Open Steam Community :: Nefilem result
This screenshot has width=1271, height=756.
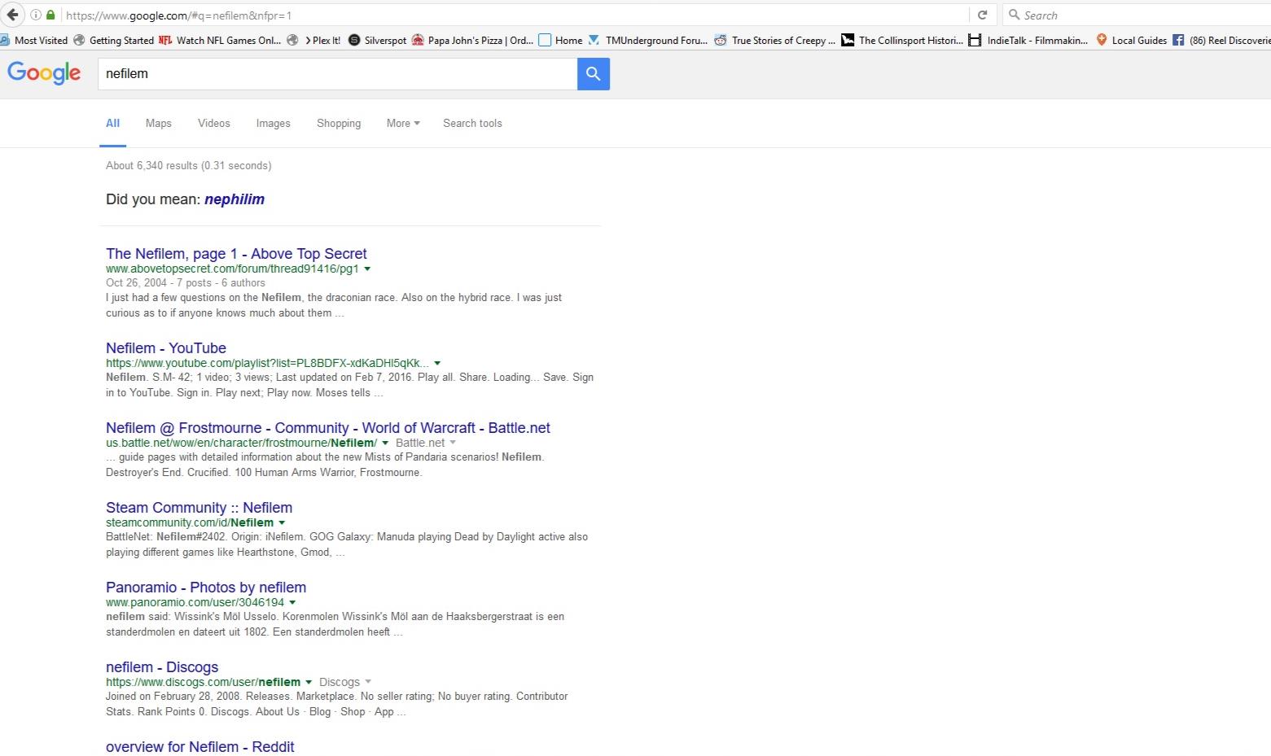[199, 508]
